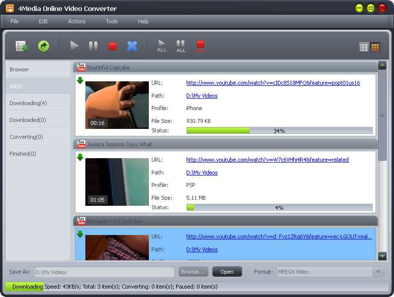Viewport: 394px width, 297px height.
Task: Click the 930.79 KB file size value
Action: click(198, 121)
